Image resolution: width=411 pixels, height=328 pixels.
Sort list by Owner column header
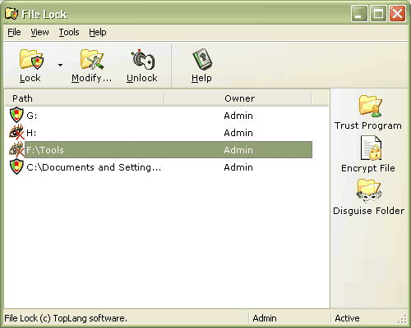[x=238, y=98]
